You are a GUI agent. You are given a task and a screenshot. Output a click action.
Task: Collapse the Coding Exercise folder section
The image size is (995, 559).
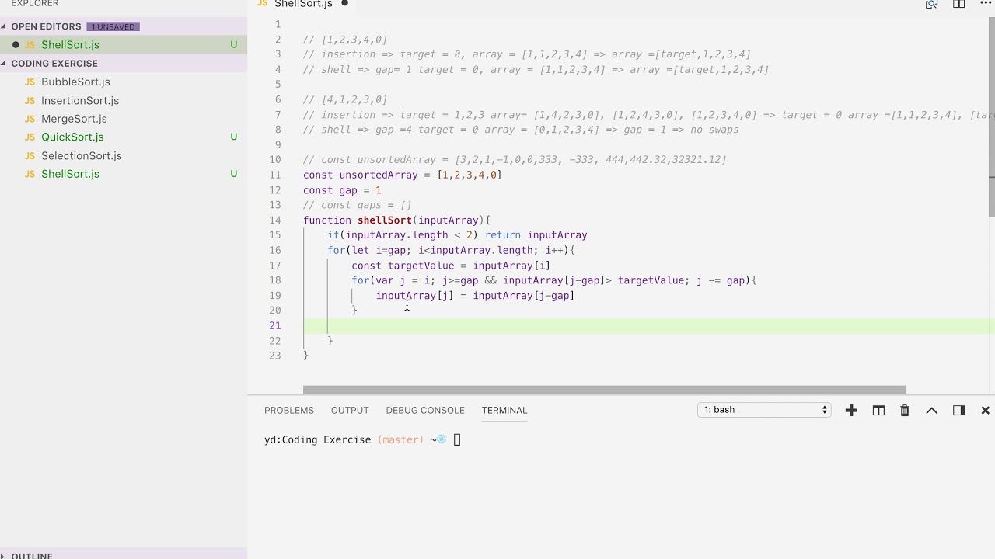(x=4, y=64)
